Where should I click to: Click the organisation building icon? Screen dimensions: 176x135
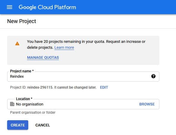coord(12,104)
